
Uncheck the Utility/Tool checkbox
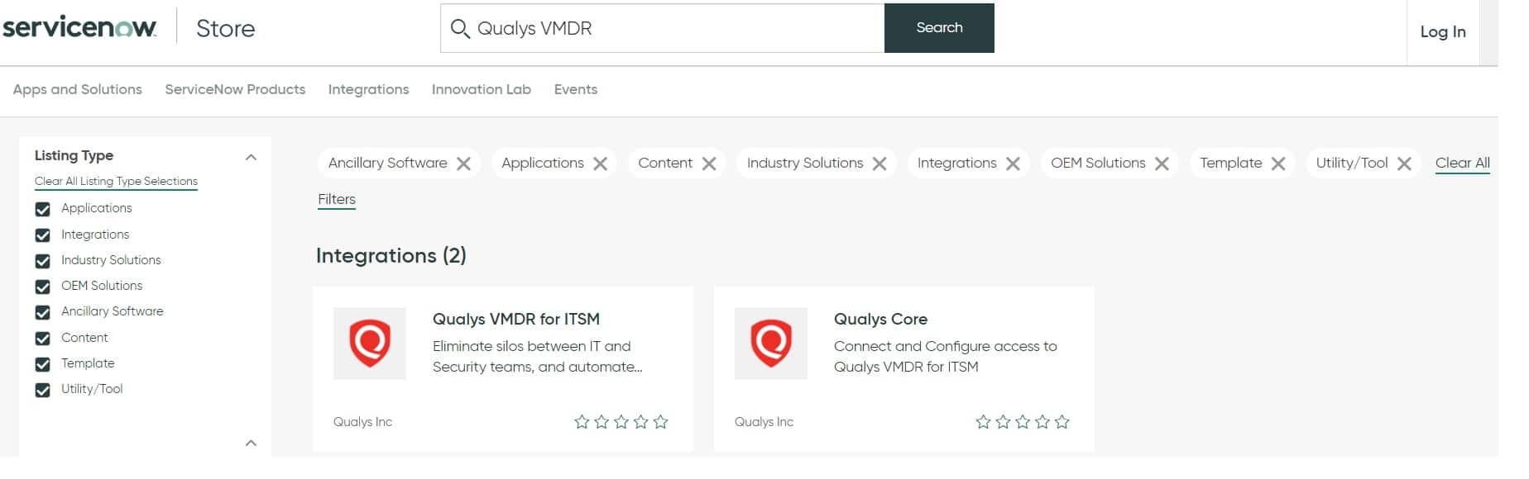coord(43,390)
